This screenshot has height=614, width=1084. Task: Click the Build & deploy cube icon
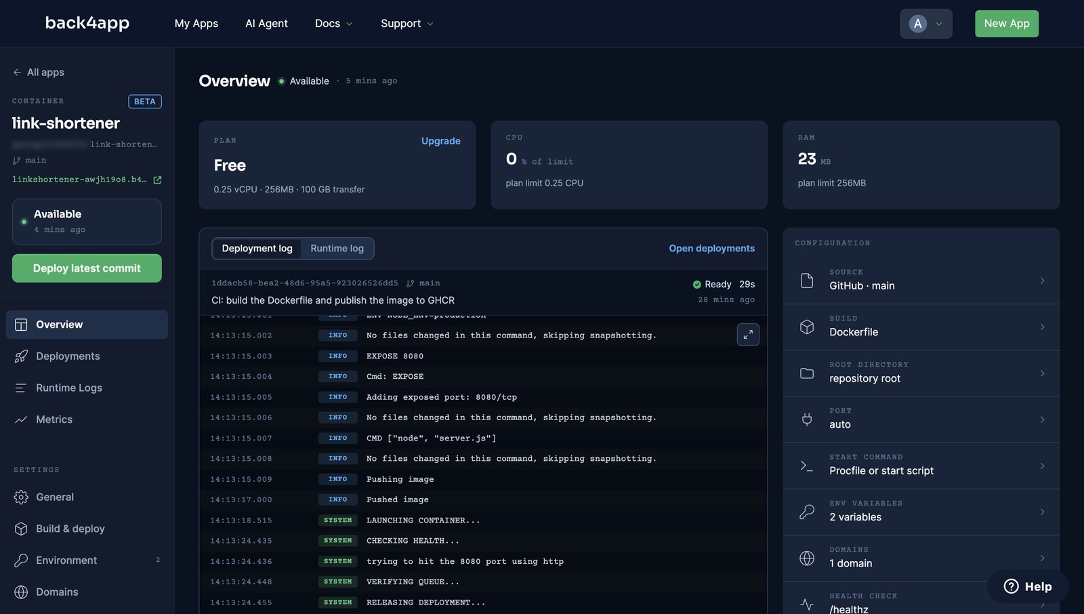[x=21, y=529]
